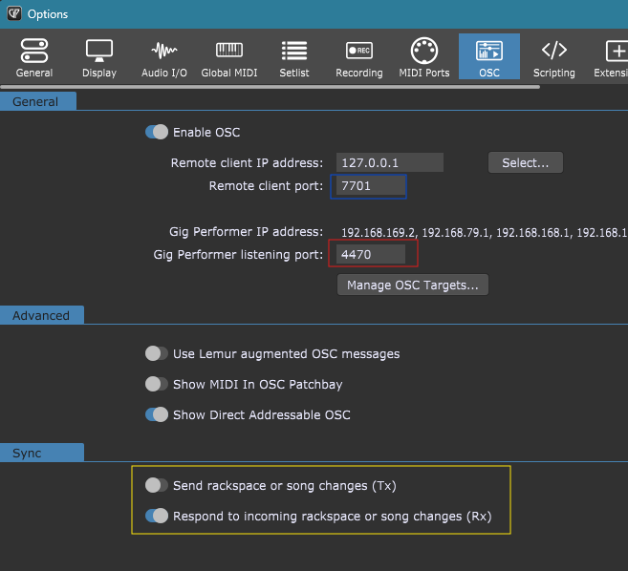
Task: Open the Global MIDI keyboard icon
Action: point(228,52)
